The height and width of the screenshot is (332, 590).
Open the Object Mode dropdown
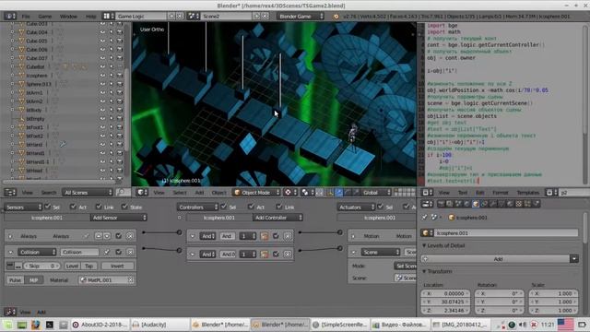pos(257,193)
